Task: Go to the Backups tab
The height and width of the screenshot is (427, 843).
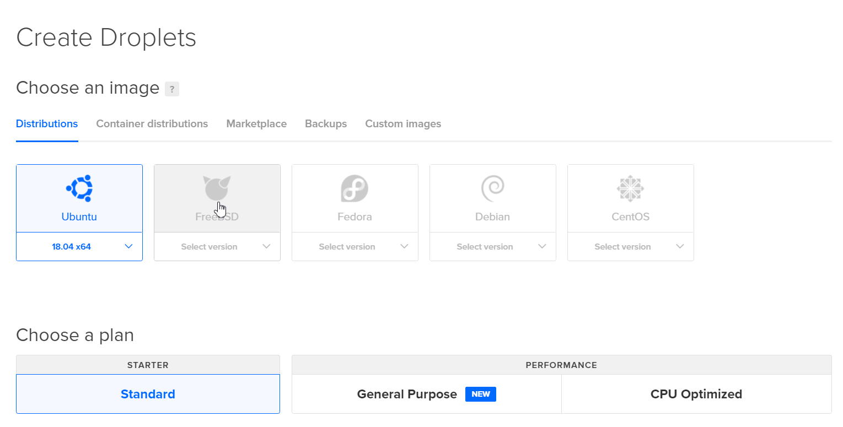Action: [x=326, y=124]
